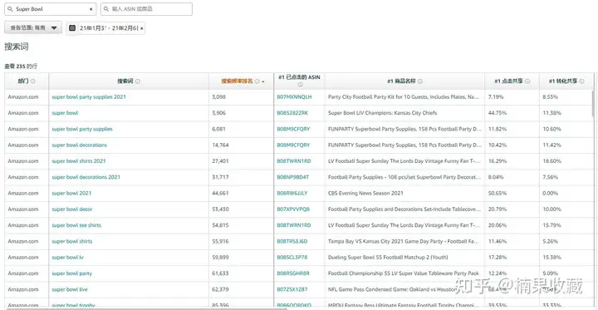The width and height of the screenshot is (598, 310).
Task: Open ASIN link B0852822RK
Action: coord(292,113)
